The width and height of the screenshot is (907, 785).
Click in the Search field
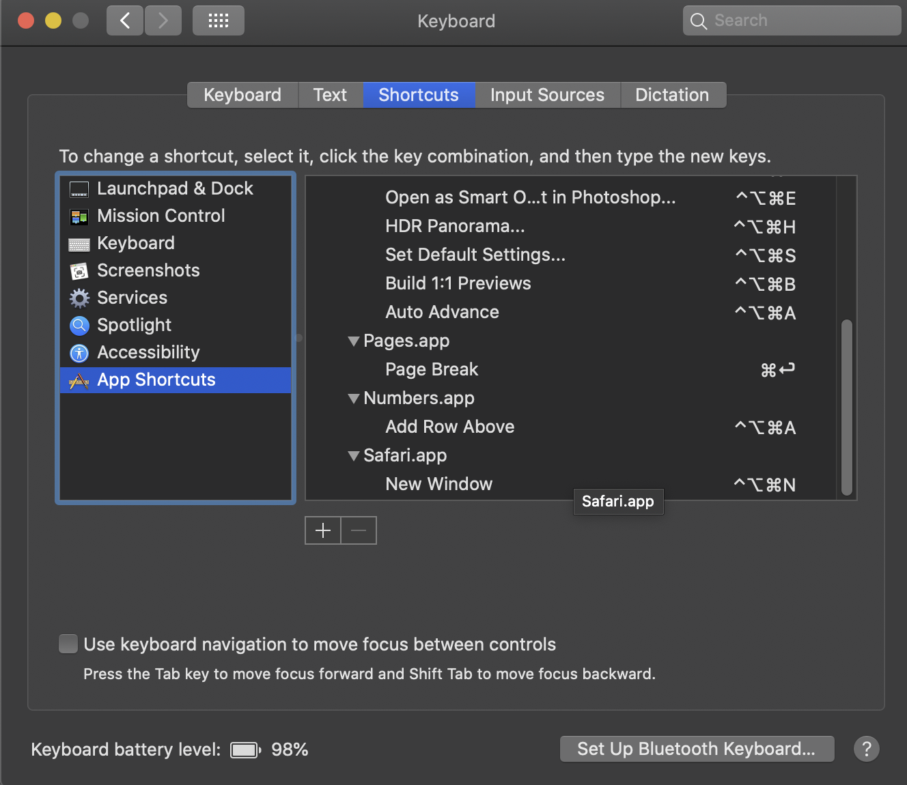click(x=792, y=20)
